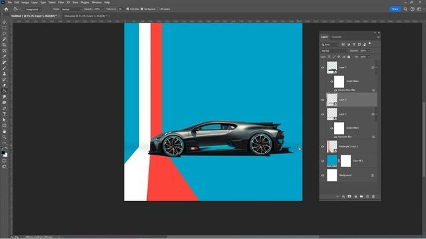Select the Paint Bucket tool
This screenshot has height=239, width=426.
click(x=4, y=91)
